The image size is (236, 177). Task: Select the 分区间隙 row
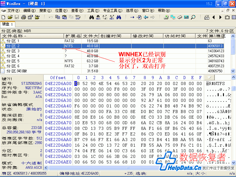[x=112, y=71]
